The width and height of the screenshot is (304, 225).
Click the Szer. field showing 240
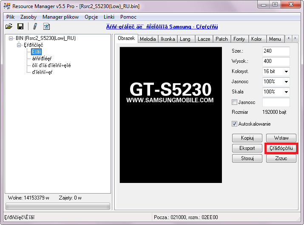(276, 51)
